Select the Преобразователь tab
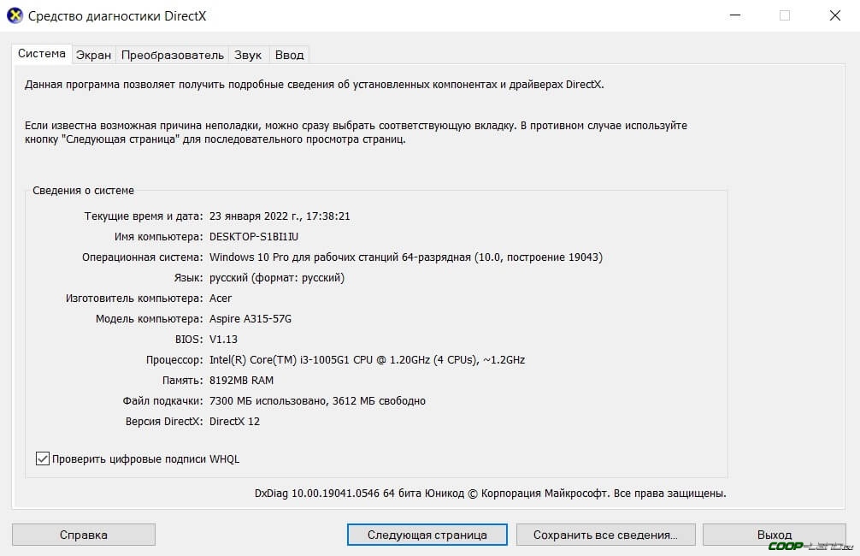The width and height of the screenshot is (860, 556). (172, 55)
